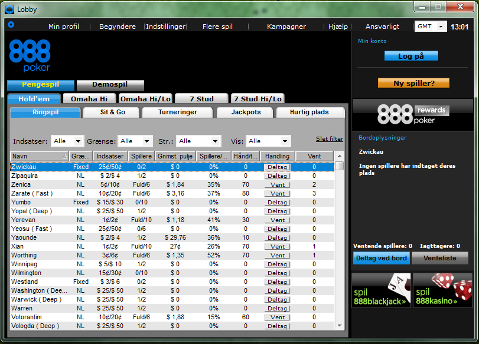The width and height of the screenshot is (479, 344).
Task: Open the 888blackjack game banner
Action: (381, 290)
